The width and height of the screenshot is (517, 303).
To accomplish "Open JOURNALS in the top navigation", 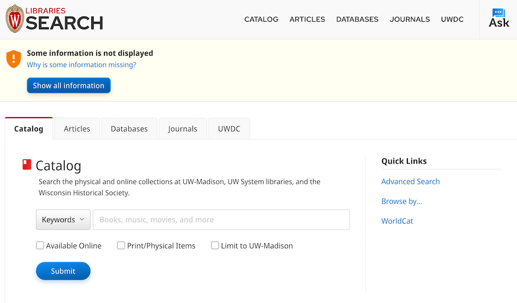I will [410, 20].
